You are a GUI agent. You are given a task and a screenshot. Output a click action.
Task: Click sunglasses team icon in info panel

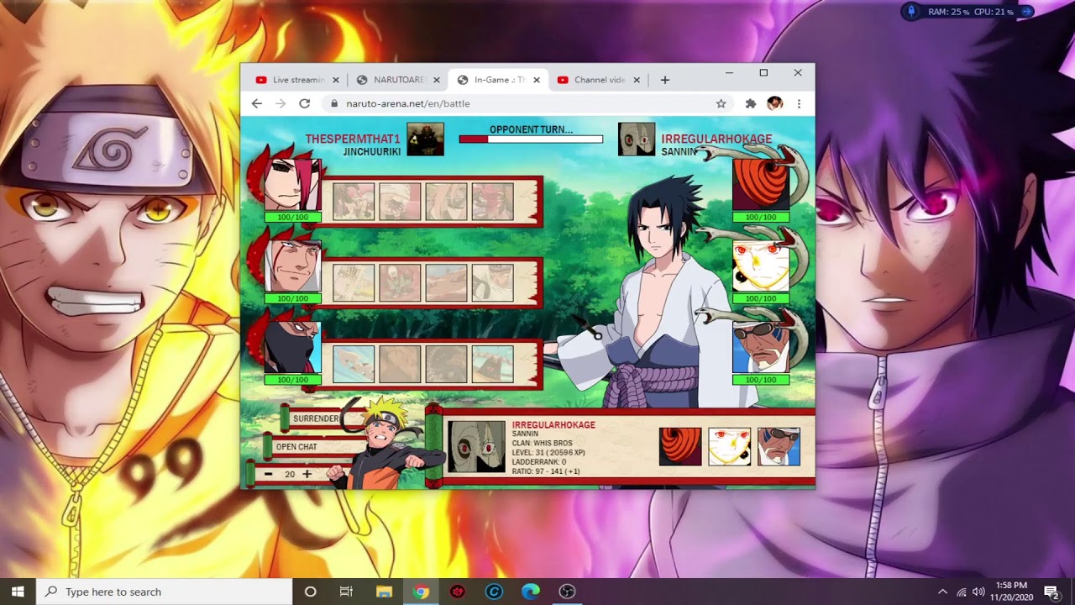tap(779, 447)
